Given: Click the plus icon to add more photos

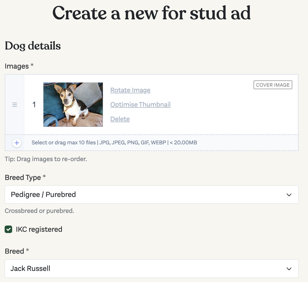Looking at the screenshot, I should coord(17,143).
